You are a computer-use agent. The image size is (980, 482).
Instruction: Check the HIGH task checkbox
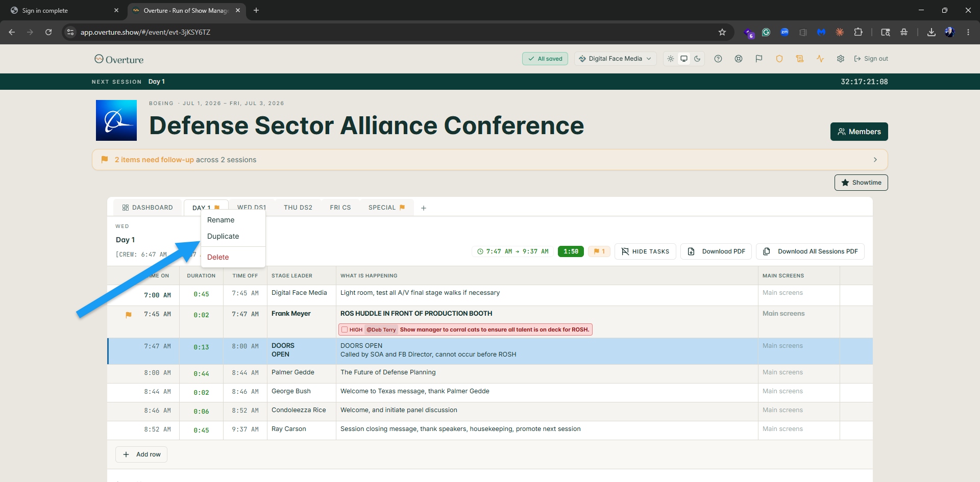(x=345, y=329)
